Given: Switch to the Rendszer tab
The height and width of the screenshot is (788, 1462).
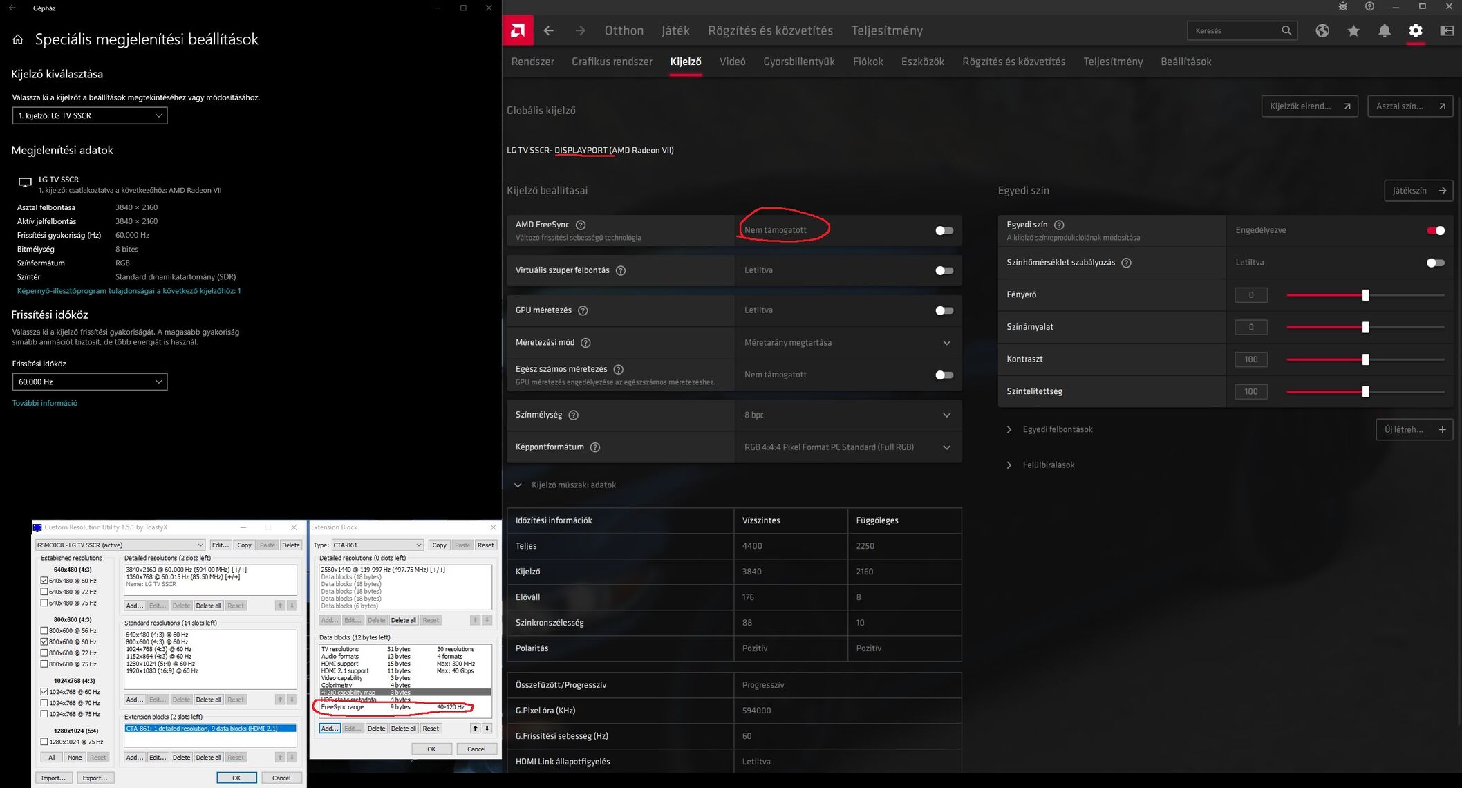Looking at the screenshot, I should coord(532,62).
